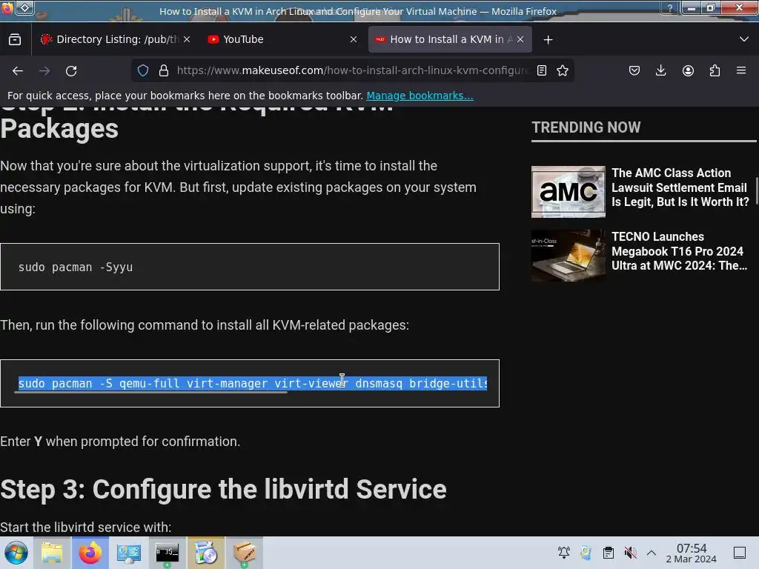Unmute the audio volume tray icon

[x=630, y=553]
